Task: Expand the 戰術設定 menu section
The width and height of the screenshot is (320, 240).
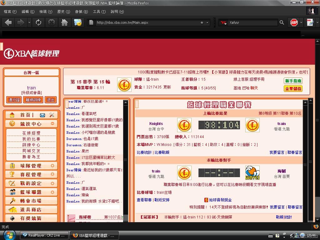Action: (x=52, y=183)
